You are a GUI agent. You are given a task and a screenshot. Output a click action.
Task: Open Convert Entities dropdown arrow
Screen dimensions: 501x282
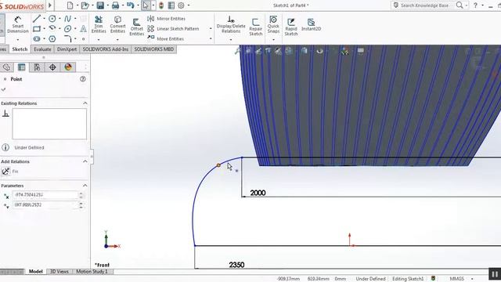click(x=117, y=39)
